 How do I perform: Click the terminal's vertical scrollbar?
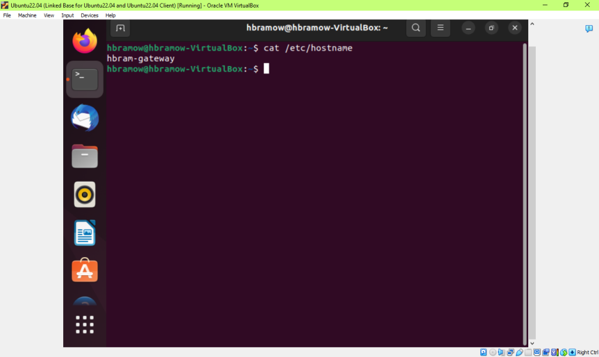tap(525, 194)
